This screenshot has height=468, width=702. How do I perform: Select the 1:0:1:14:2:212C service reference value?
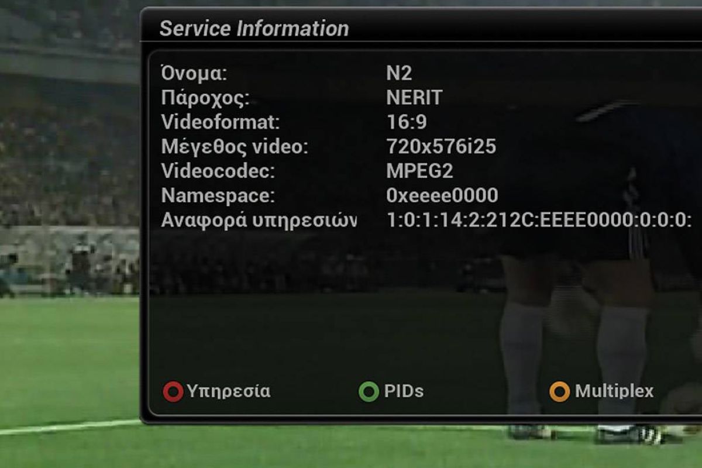coord(539,221)
